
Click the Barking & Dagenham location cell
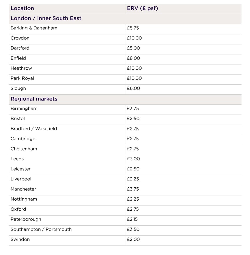coord(34,28)
